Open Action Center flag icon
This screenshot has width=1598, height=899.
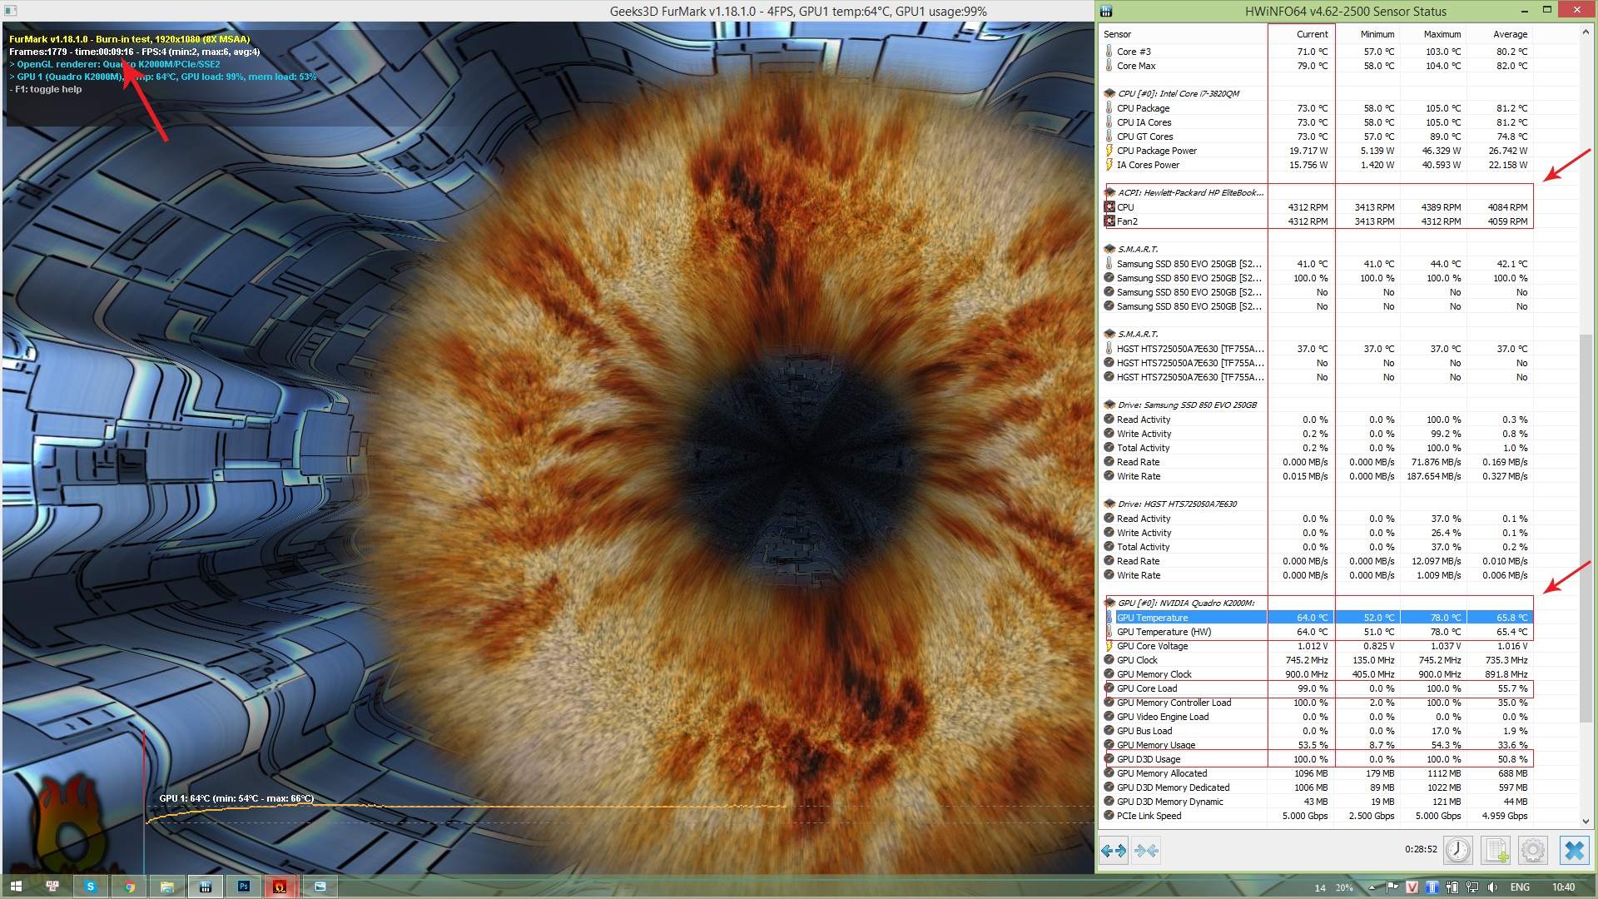[1392, 887]
